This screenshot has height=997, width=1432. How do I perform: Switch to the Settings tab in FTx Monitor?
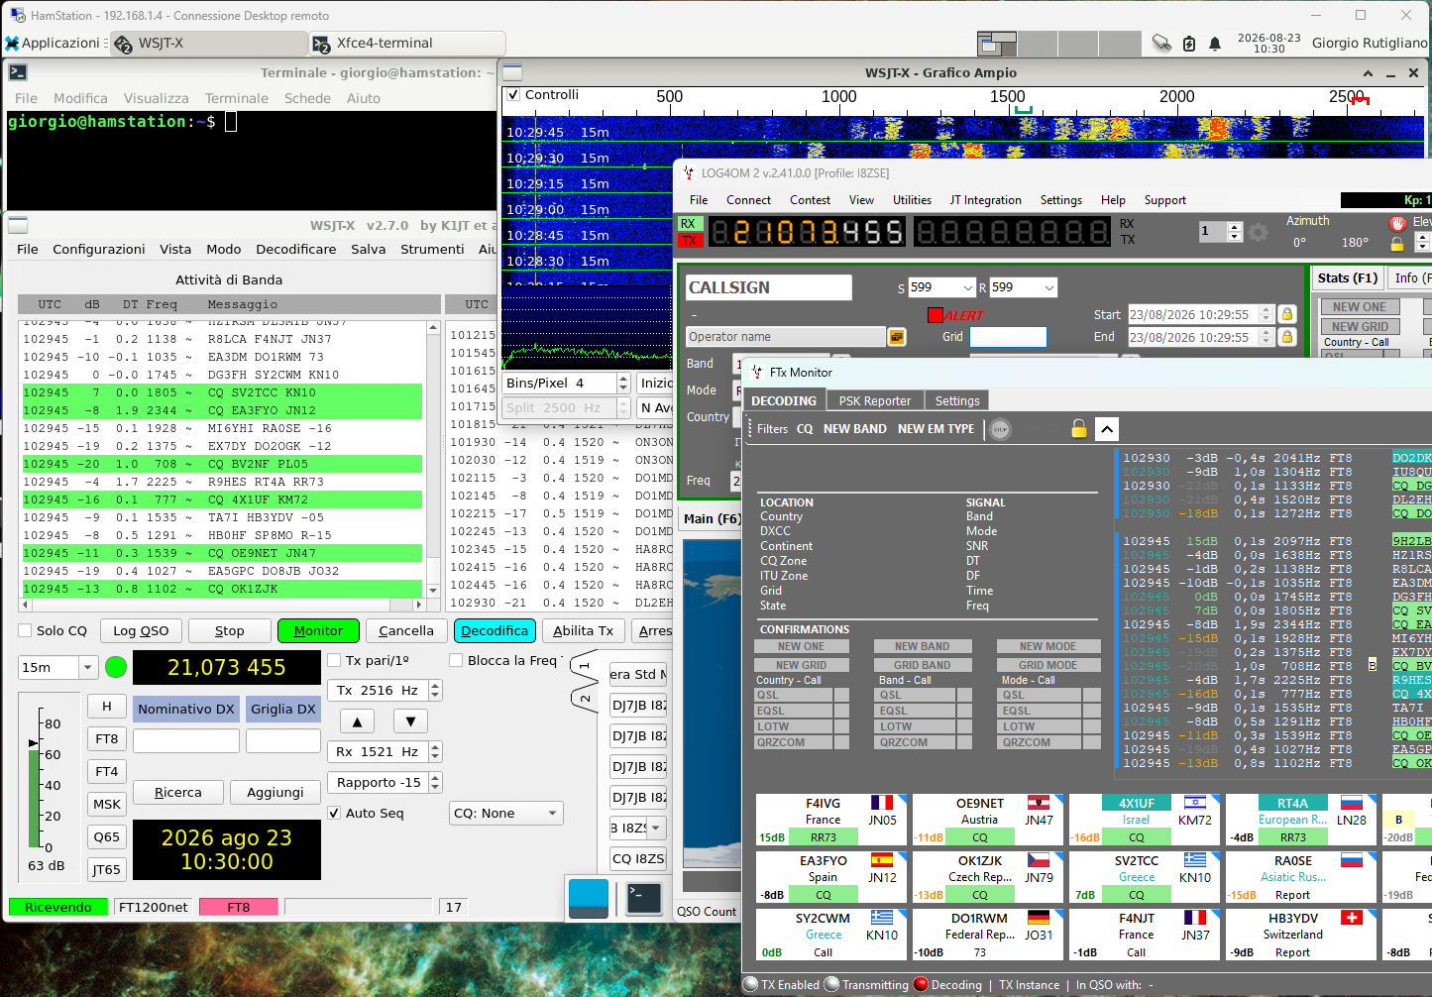point(957,400)
